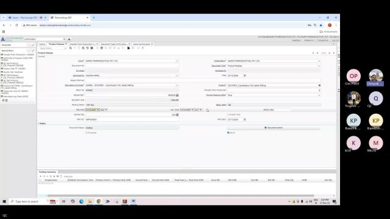Screen dimensions: 390x219
Task: Bookmark this page with the star icon
Action: pos(321,25)
